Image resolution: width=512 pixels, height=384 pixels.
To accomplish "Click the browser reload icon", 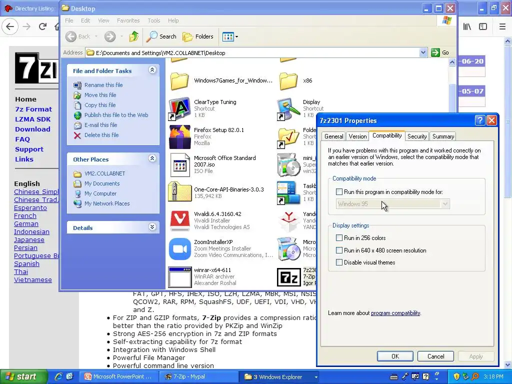I will point(42,26).
